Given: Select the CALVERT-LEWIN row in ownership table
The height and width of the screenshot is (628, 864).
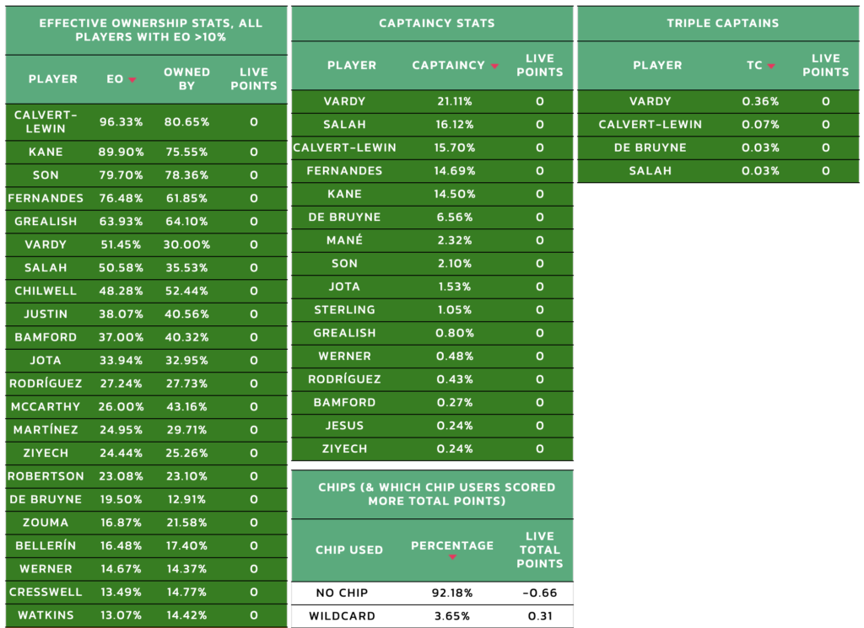Looking at the screenshot, I should (146, 121).
